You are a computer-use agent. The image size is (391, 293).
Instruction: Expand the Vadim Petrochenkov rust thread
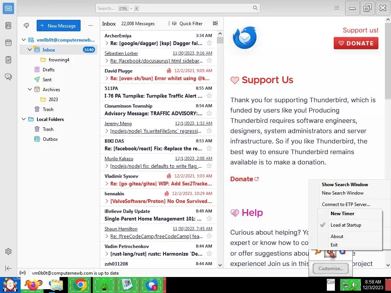pyautogui.click(x=107, y=254)
